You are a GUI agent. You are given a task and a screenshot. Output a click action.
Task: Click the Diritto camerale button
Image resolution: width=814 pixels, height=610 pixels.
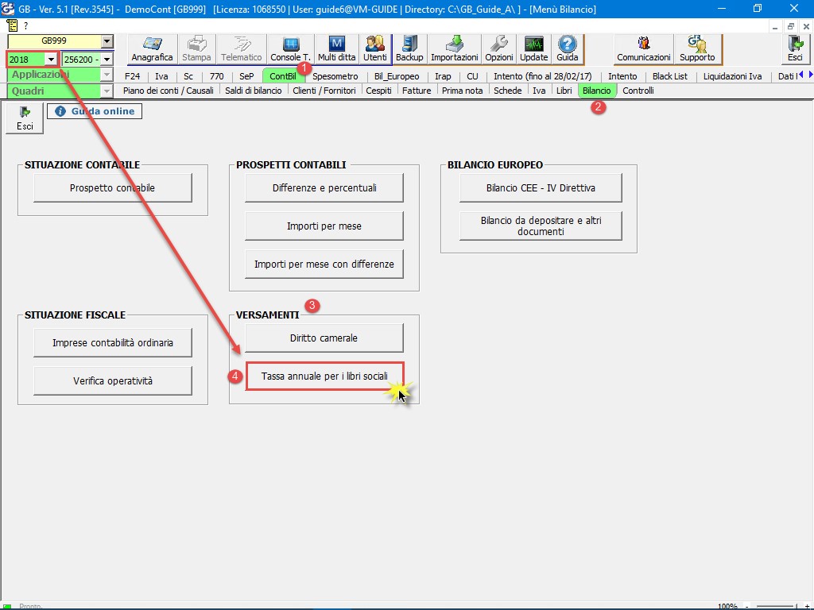[x=324, y=338]
